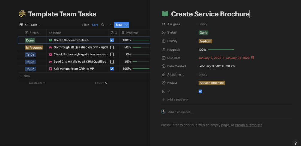Follow the create a template link

coord(249,125)
